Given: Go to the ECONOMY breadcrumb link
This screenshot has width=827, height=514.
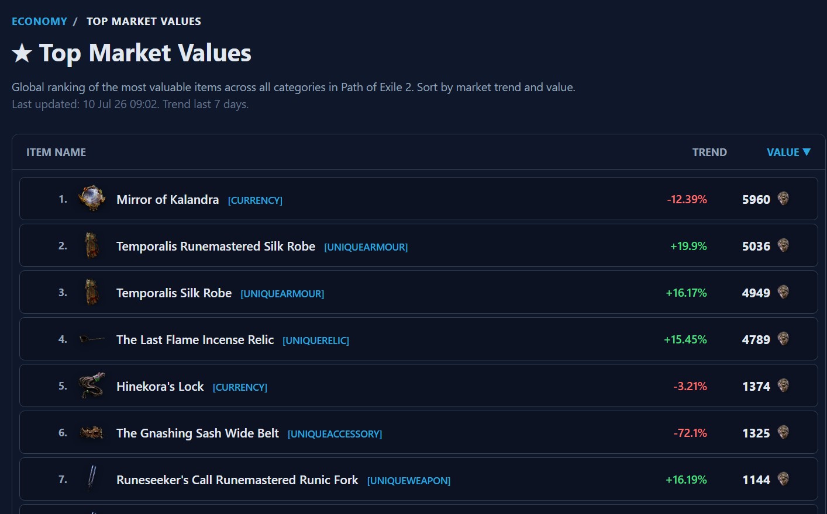Looking at the screenshot, I should point(40,22).
